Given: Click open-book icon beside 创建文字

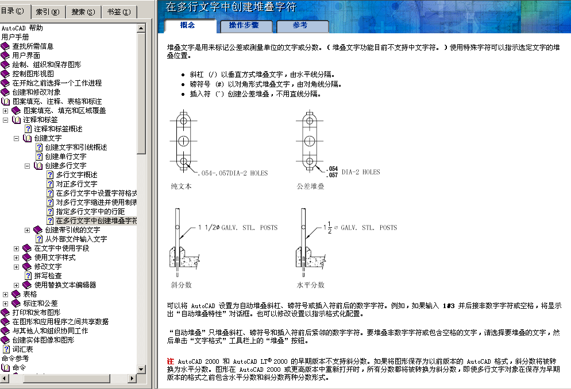Looking at the screenshot, I should 28,138.
